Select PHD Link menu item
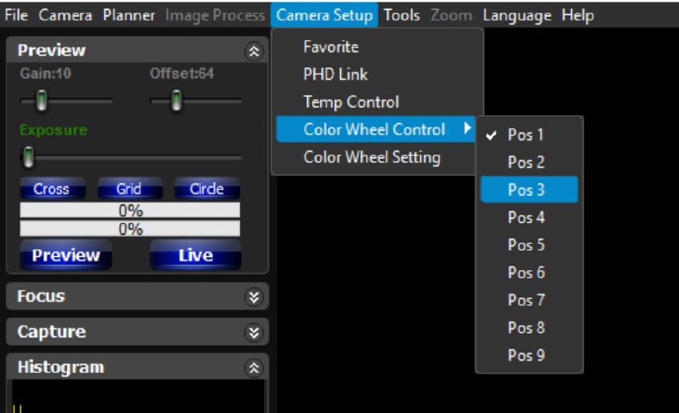679x413 pixels. tap(336, 74)
